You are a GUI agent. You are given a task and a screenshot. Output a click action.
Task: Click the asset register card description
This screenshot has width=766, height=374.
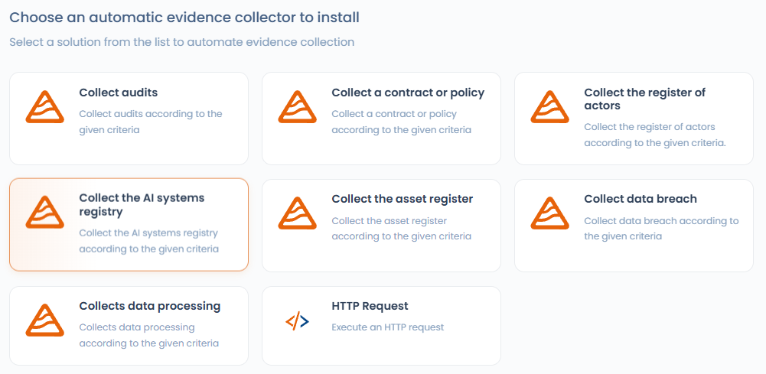tap(401, 229)
